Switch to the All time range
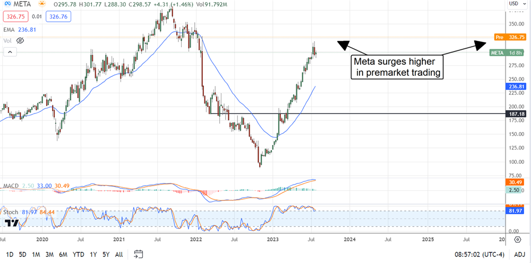The height and width of the screenshot is (263, 531). [119, 254]
